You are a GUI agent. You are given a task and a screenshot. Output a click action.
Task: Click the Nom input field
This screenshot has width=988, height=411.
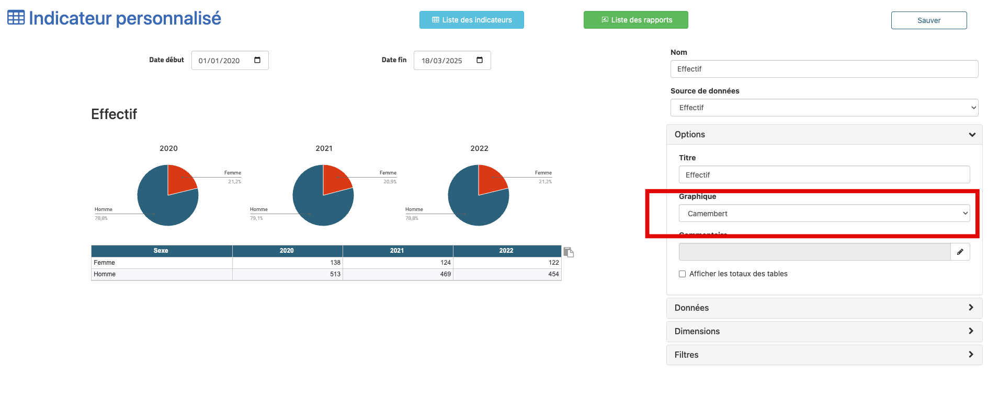(x=824, y=69)
